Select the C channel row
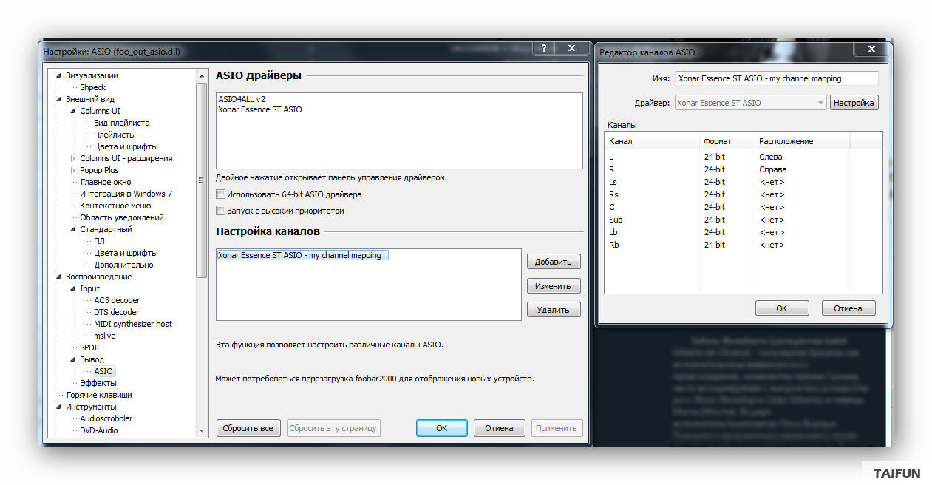 (x=743, y=207)
